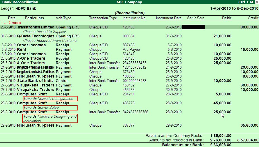Select the State Bank of India contra row
Screen dimensions: 259x147
click(129, 81)
